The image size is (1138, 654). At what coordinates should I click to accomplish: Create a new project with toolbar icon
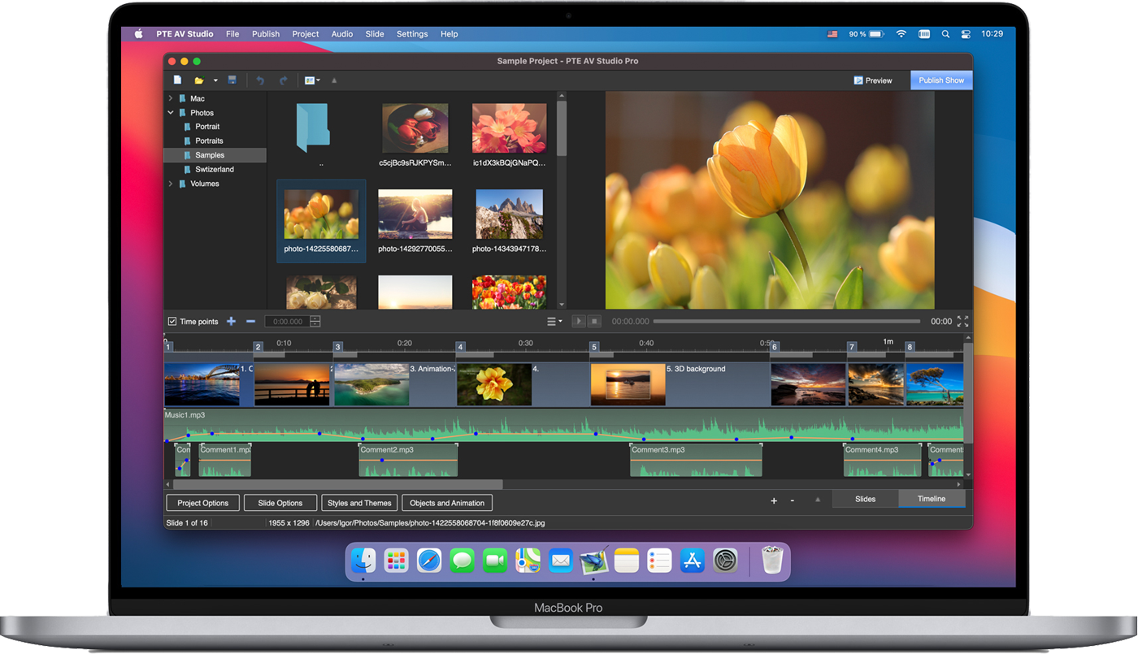(x=177, y=80)
